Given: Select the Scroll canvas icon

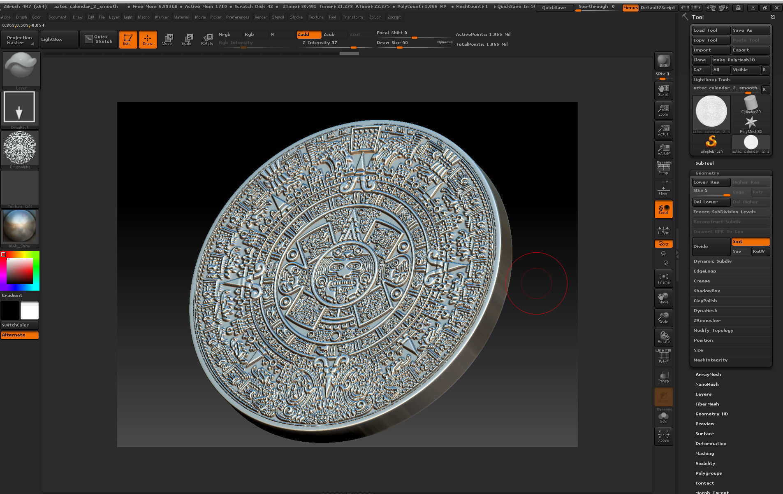Looking at the screenshot, I should (663, 90).
